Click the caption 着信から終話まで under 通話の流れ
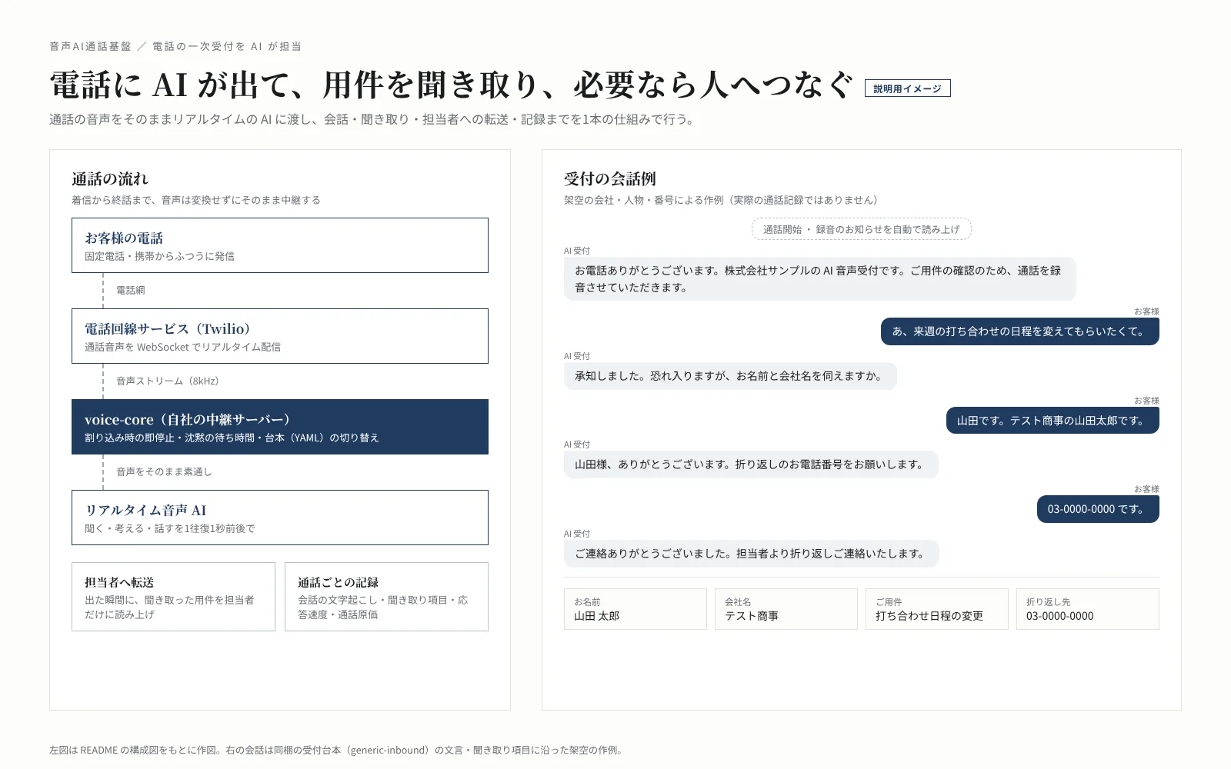The image size is (1231, 769). pos(196,200)
